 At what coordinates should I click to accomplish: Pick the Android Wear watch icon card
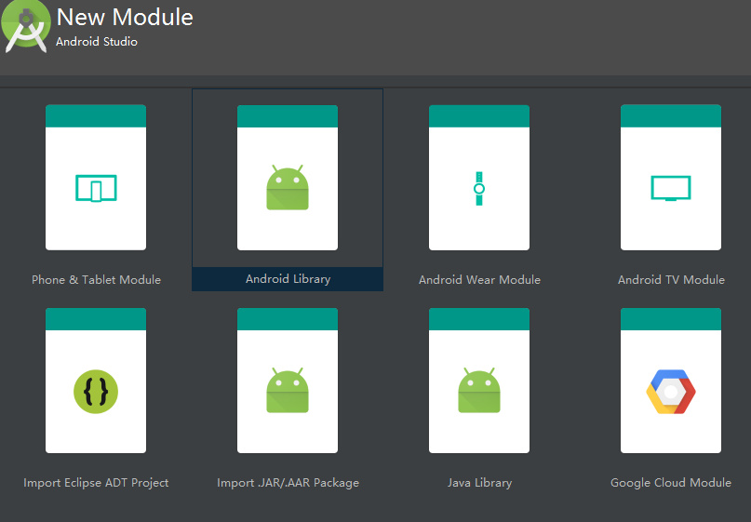479,177
